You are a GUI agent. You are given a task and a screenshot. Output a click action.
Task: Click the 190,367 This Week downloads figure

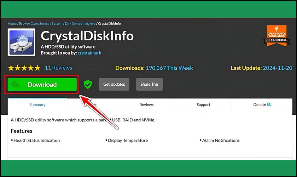(x=169, y=68)
